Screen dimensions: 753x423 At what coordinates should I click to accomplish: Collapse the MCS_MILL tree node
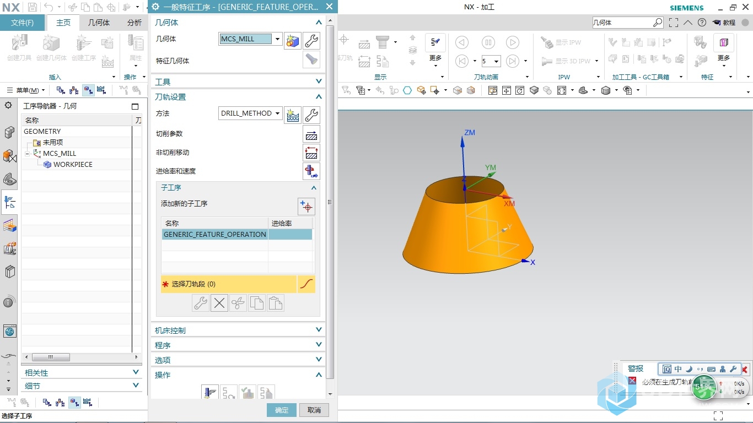point(28,154)
